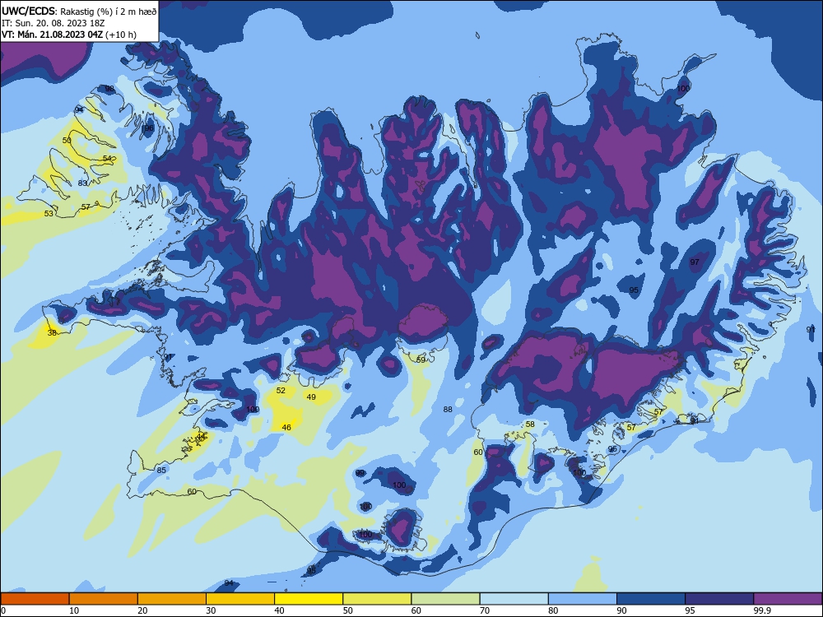The width and height of the screenshot is (823, 617).
Task: Click the "20" legend tick label
Action: click(142, 610)
